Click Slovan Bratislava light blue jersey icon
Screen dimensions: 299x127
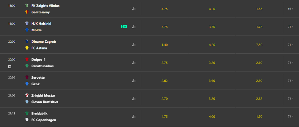pyautogui.click(x=27, y=102)
